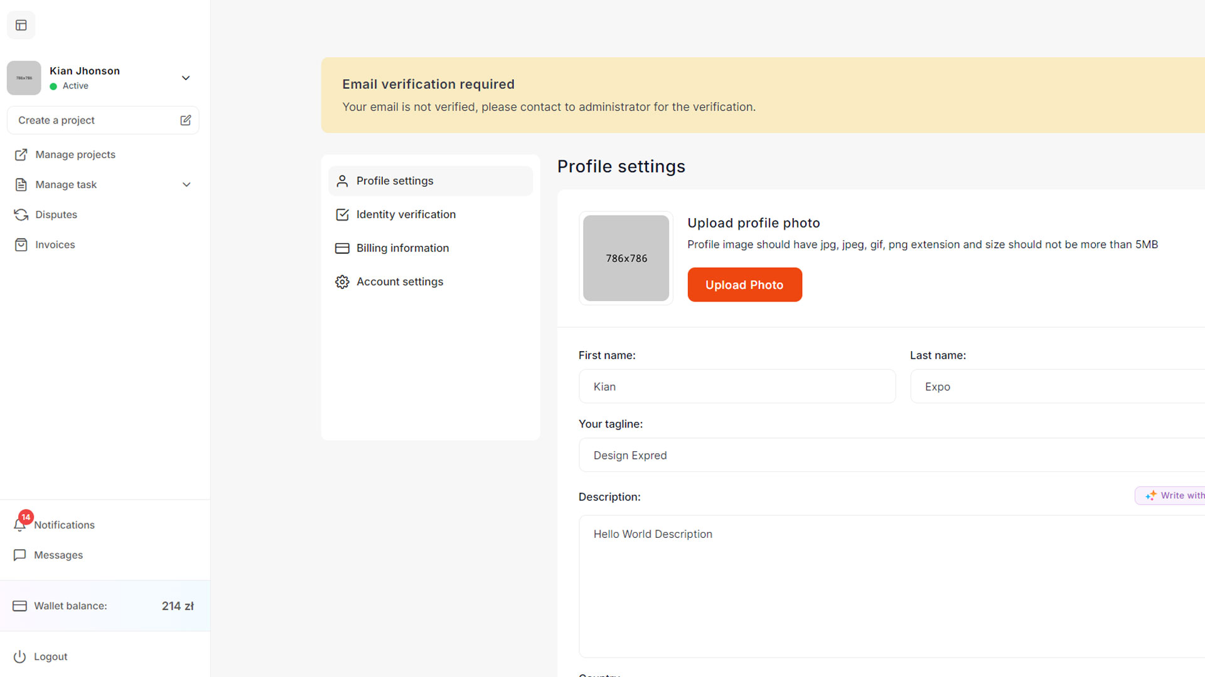This screenshot has width=1205, height=677.
Task: Expand the Manage task submenu chevron
Action: click(186, 185)
